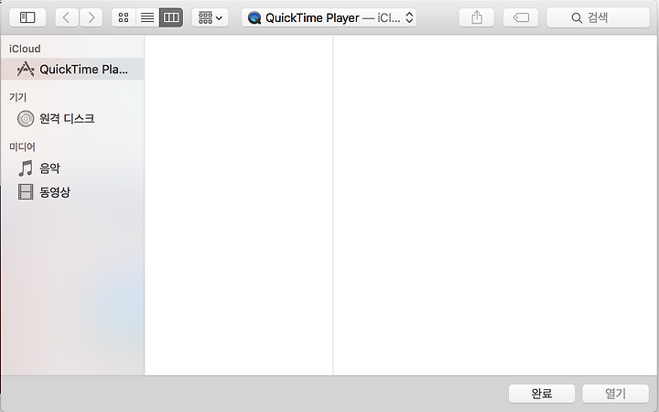Click the search magnifier icon

point(577,18)
